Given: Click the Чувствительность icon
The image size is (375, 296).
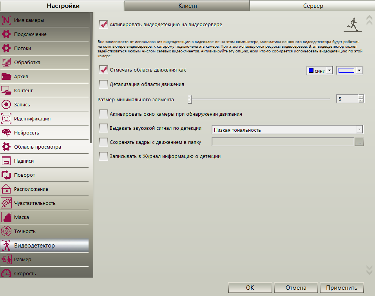Looking at the screenshot, I should click(x=6, y=203).
